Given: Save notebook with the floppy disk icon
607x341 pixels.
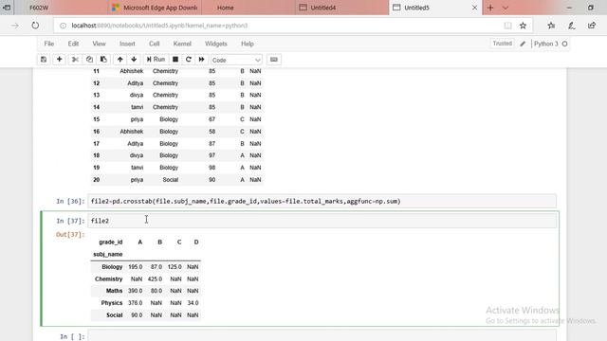Looking at the screenshot, I should [x=44, y=60].
